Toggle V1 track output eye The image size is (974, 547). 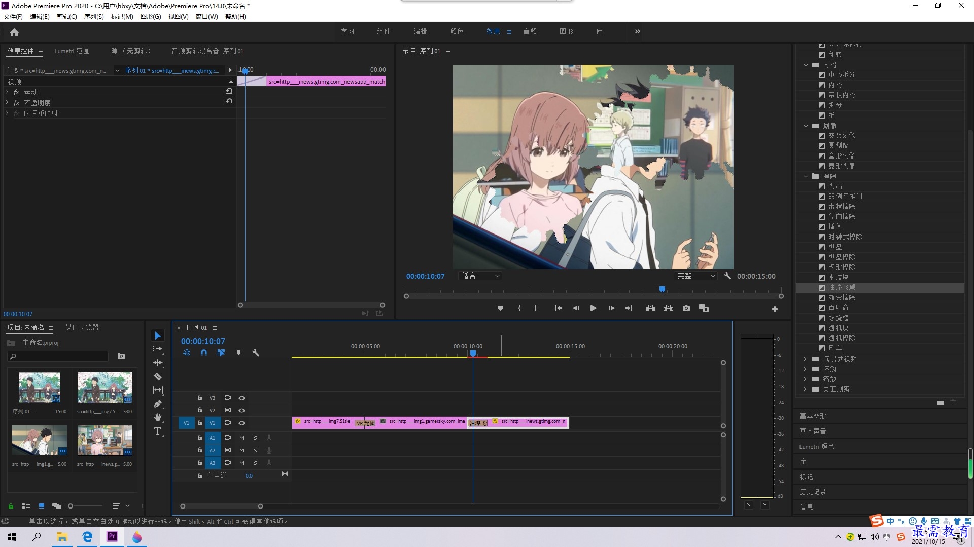(x=242, y=423)
